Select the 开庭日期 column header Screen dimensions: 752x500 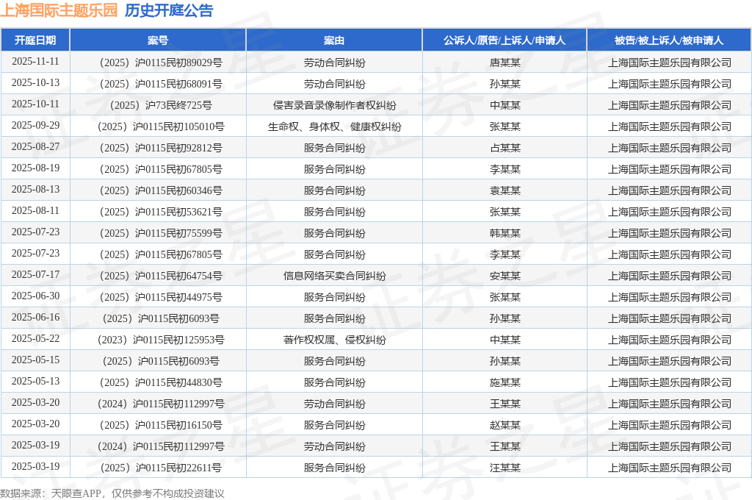(x=35, y=40)
